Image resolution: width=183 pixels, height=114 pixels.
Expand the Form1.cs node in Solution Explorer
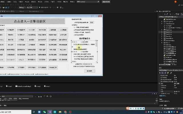162,29
